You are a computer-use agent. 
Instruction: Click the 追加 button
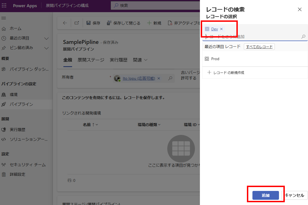[265, 195]
